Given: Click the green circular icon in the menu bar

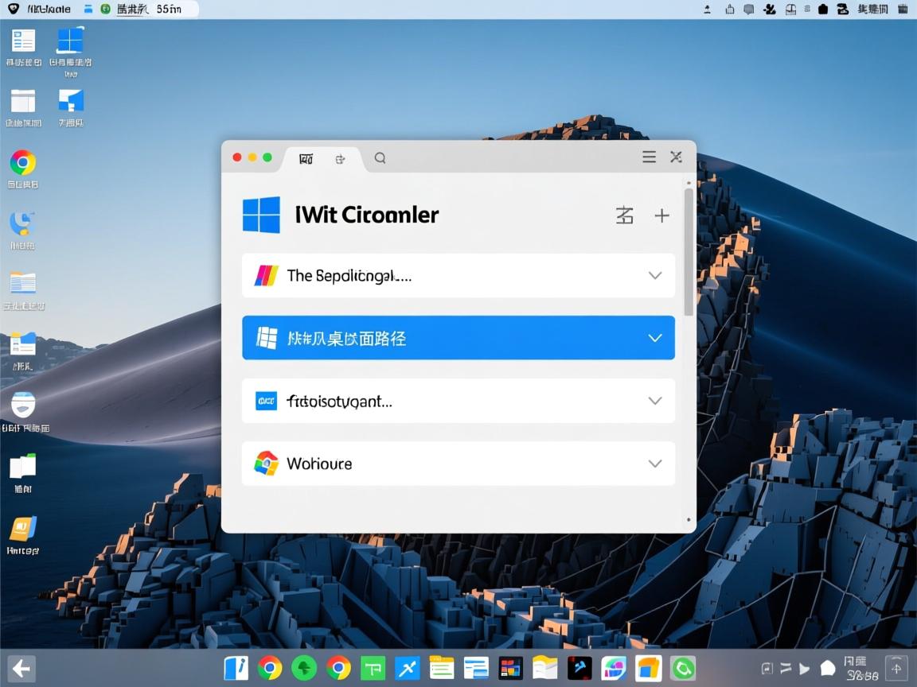Looking at the screenshot, I should (x=104, y=9).
